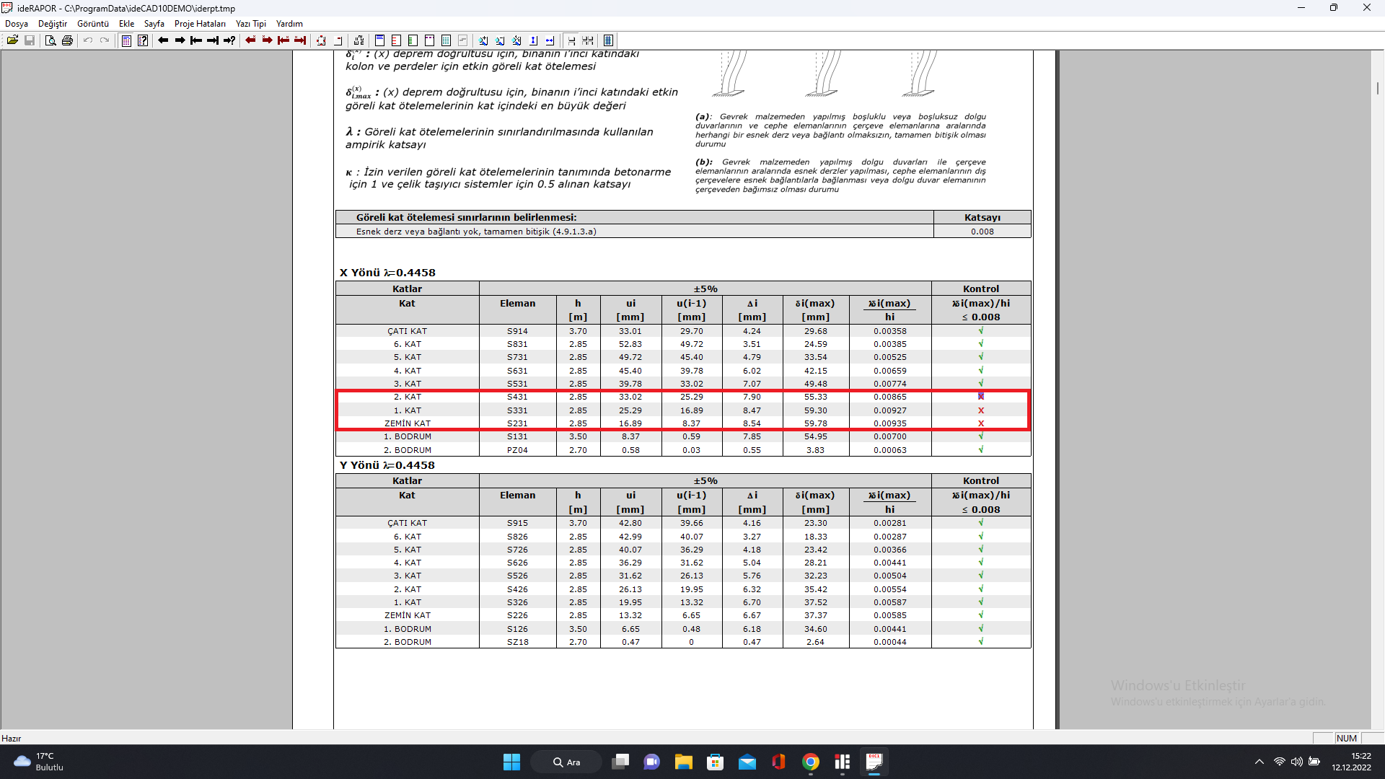This screenshot has height=779, width=1385.
Task: Open the Sayfa menu
Action: 154,24
